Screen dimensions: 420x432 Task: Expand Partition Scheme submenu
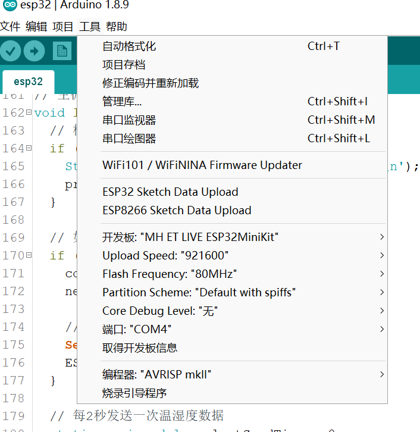click(232, 292)
